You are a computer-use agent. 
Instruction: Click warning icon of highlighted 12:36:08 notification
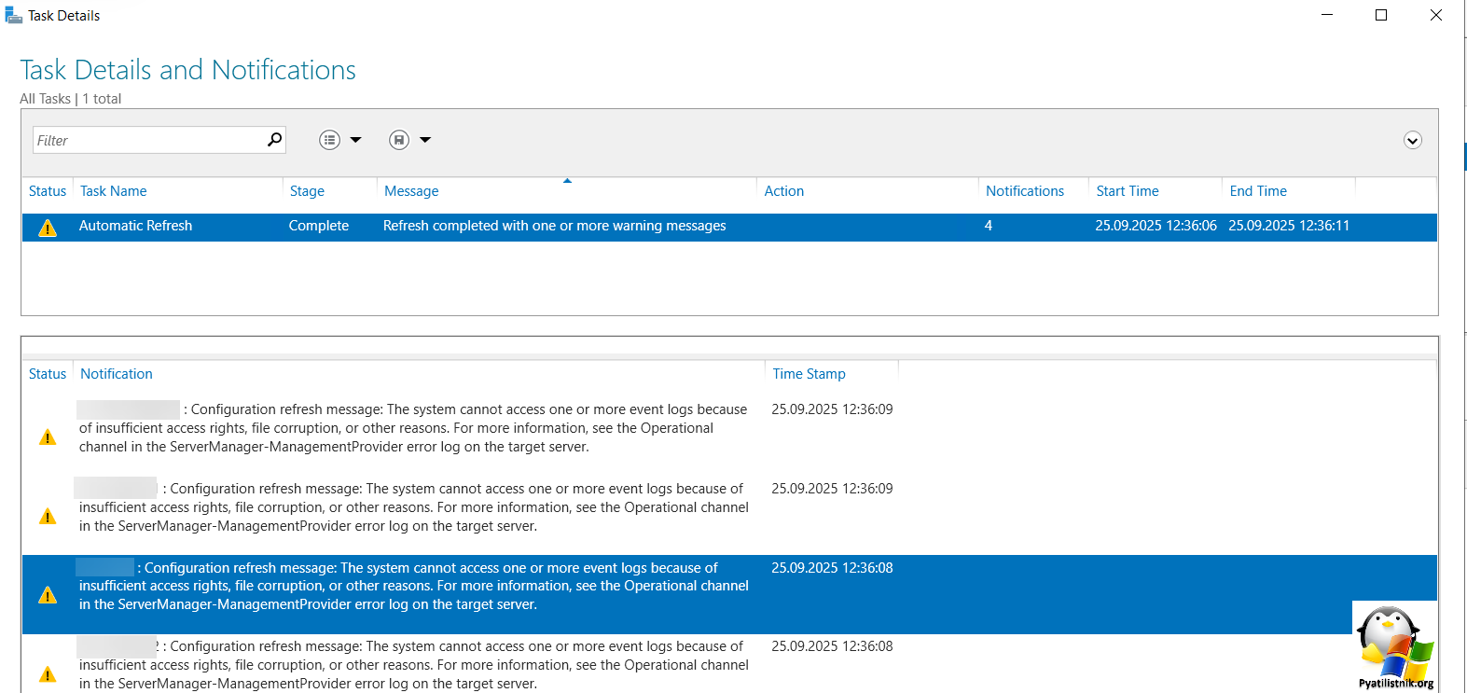point(48,595)
